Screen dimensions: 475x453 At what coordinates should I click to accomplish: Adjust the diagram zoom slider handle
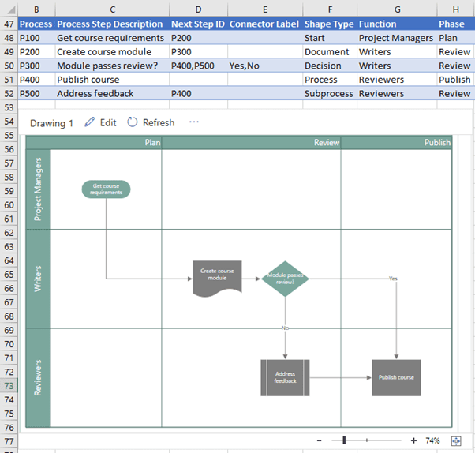(x=344, y=440)
